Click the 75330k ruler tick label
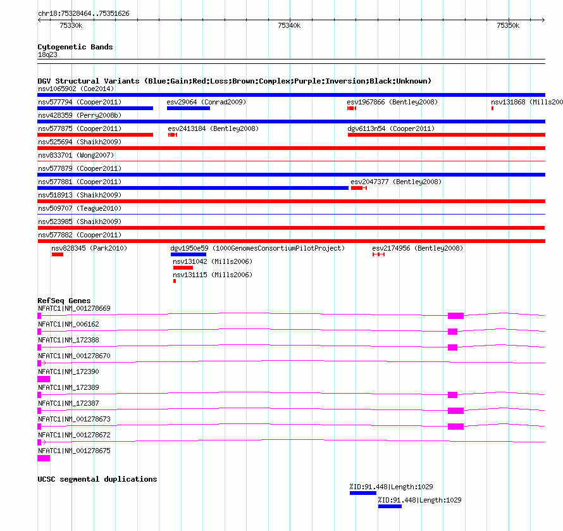563x531 pixels. click(x=71, y=25)
